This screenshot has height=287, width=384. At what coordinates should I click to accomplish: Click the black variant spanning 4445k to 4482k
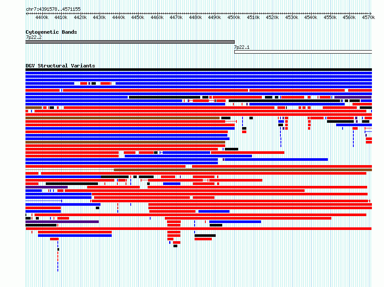click(164, 97)
